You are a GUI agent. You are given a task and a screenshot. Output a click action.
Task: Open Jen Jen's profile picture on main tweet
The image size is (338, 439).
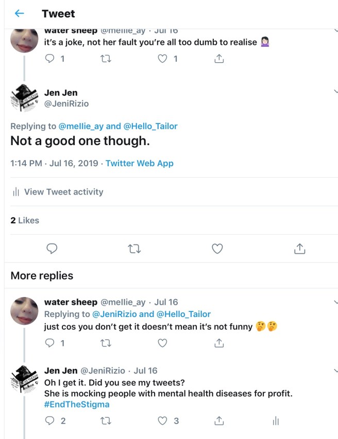24,98
